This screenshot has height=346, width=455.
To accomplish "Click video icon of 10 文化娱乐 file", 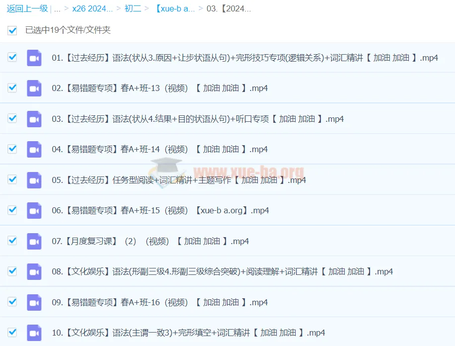I will 34,333.
